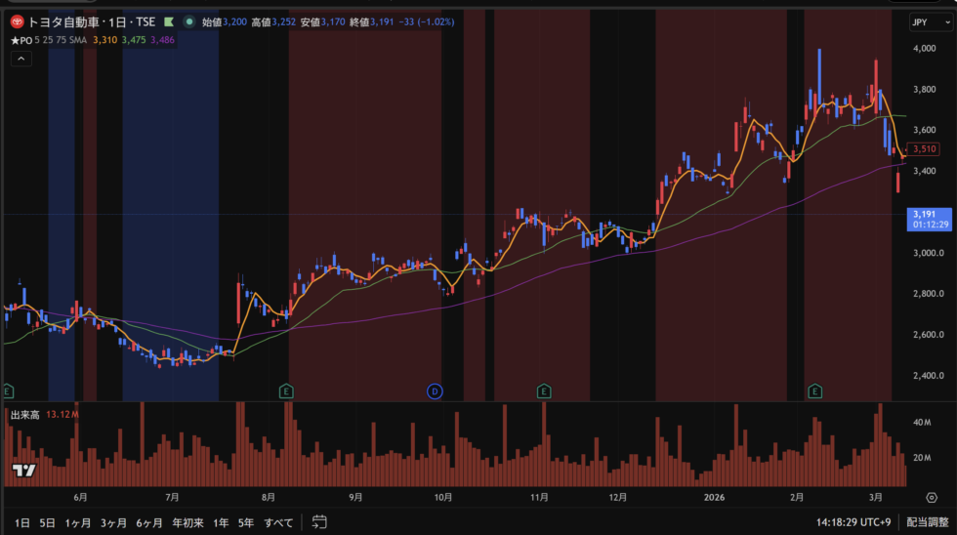
Task: Click the E earnings marker near November
Action: (543, 391)
